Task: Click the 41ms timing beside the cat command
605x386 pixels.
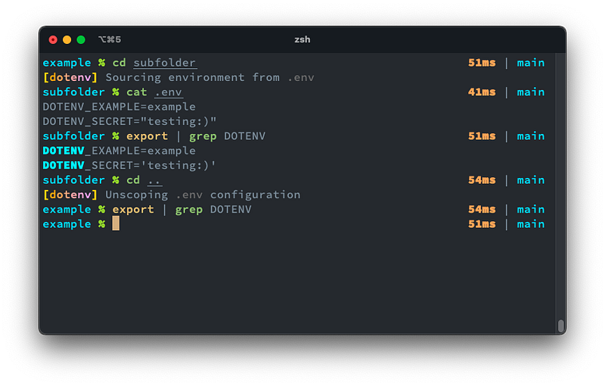Action: pyautogui.click(x=482, y=92)
